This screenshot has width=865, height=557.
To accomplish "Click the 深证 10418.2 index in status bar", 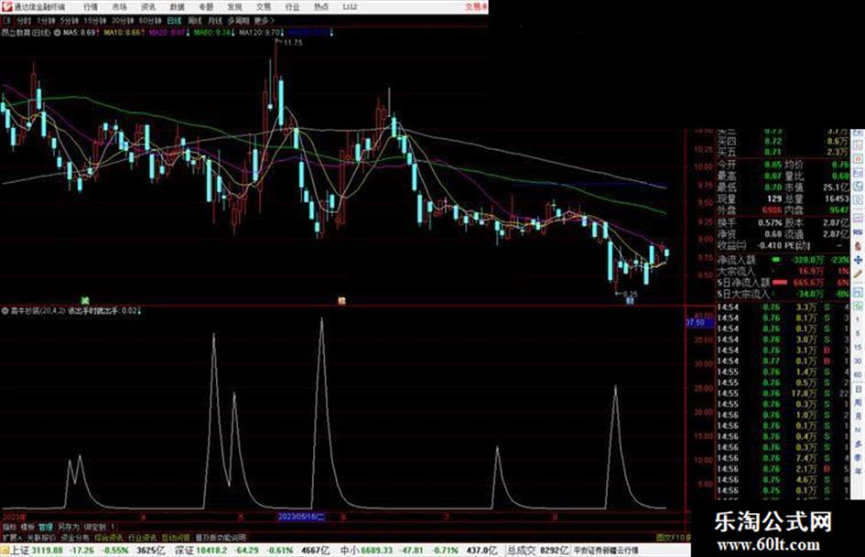I will point(201,551).
